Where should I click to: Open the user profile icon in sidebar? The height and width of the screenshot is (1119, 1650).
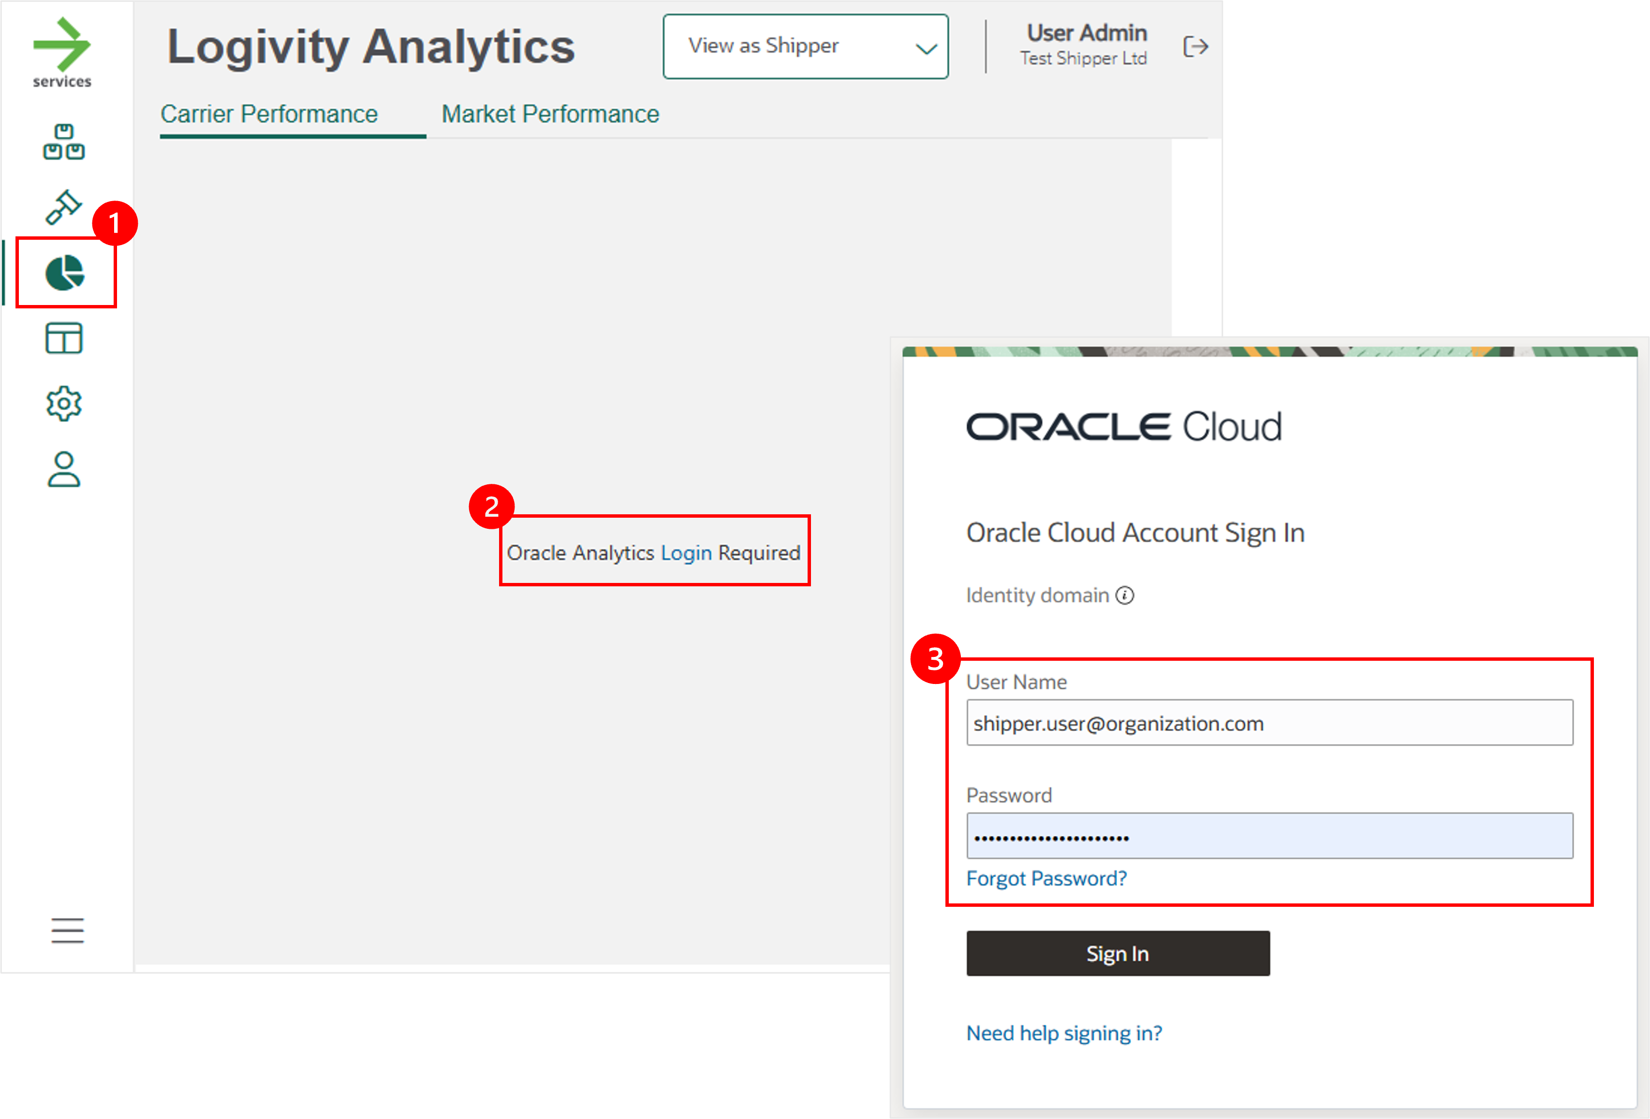pyautogui.click(x=64, y=470)
